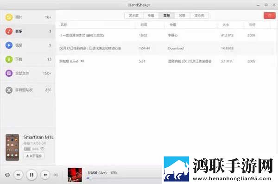Click the now playing title 灰姑娘 (Live)
This screenshot has width=278, height=184.
[97, 172]
